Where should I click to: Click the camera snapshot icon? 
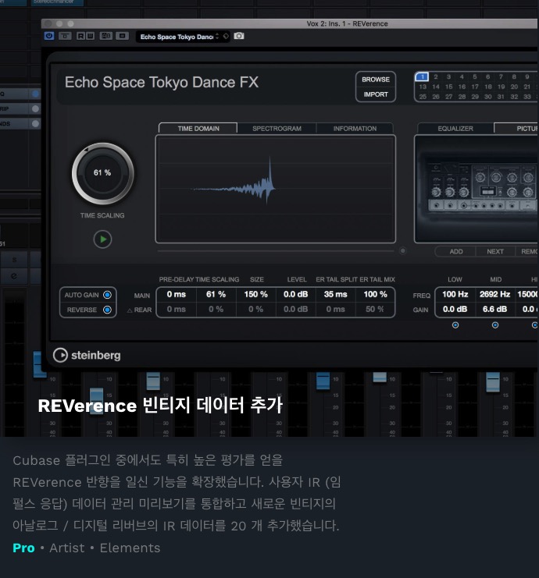click(x=239, y=36)
